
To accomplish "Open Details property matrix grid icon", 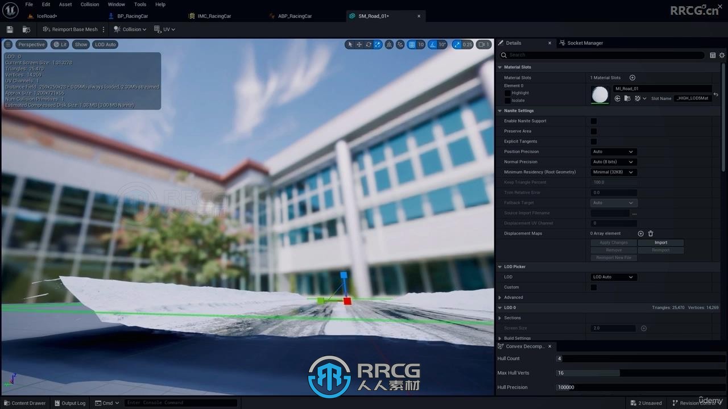I will [x=713, y=55].
